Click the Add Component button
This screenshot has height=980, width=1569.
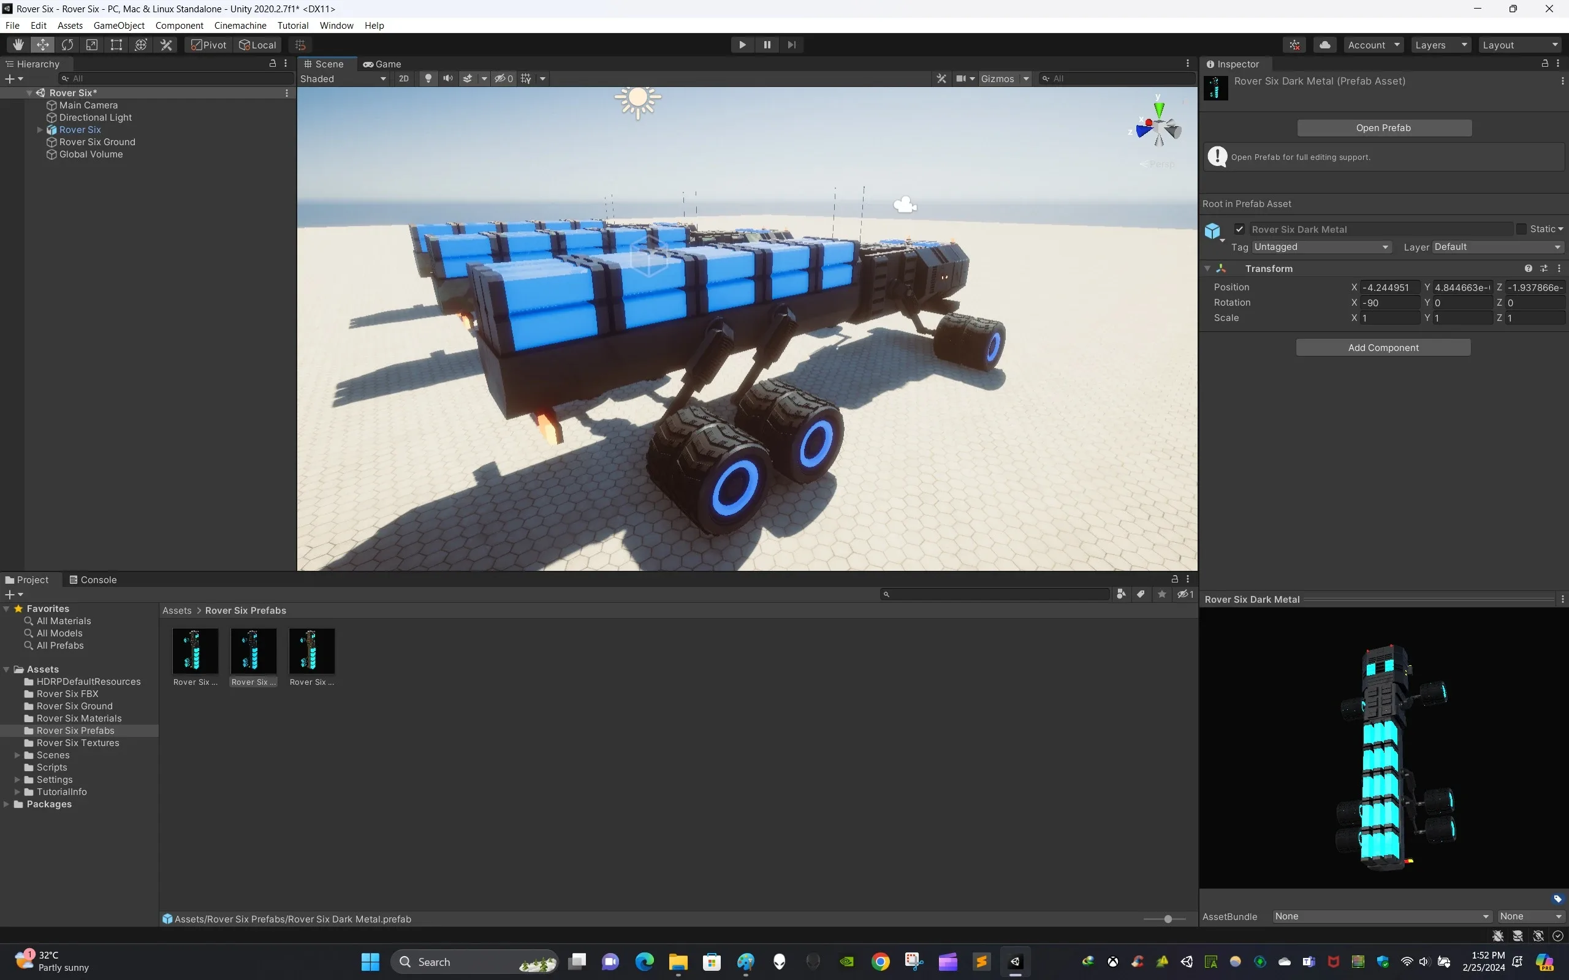pyautogui.click(x=1383, y=347)
